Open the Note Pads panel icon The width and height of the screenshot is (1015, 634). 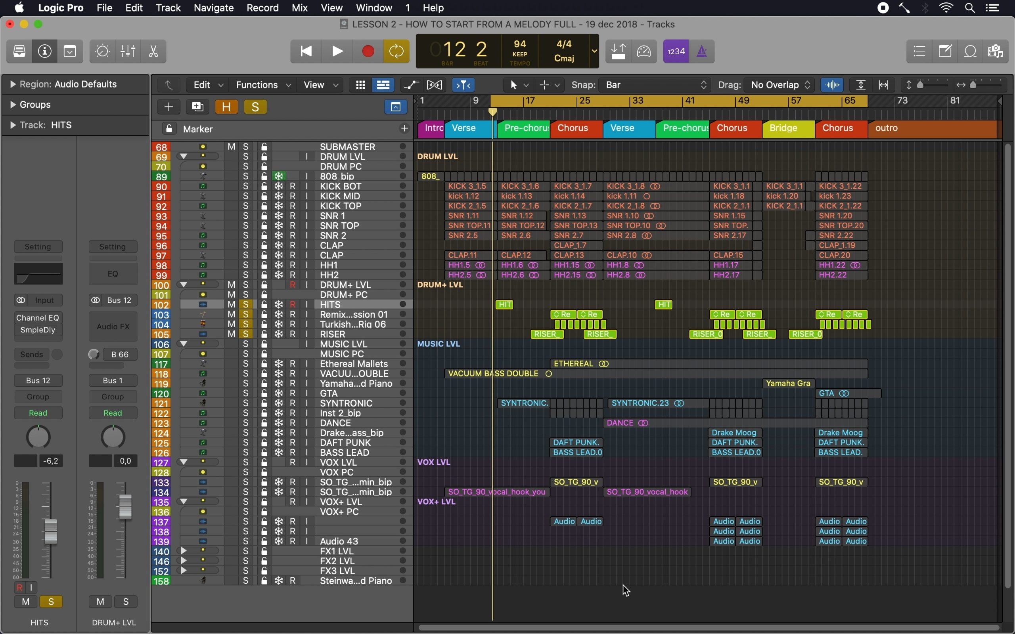945,51
